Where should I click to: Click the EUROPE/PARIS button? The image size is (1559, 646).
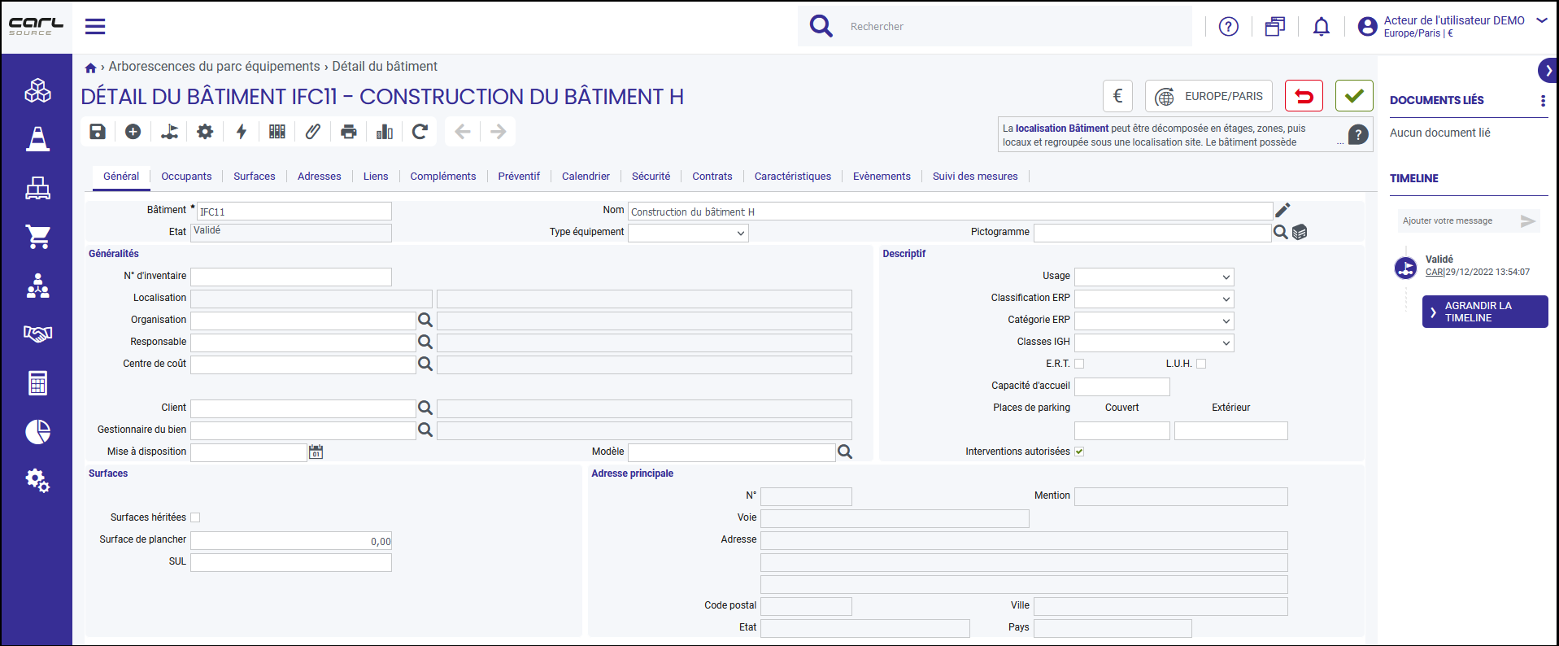pos(1209,96)
